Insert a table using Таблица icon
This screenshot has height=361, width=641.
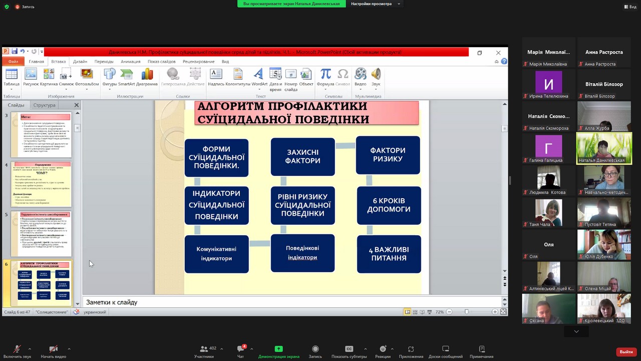pyautogui.click(x=11, y=78)
